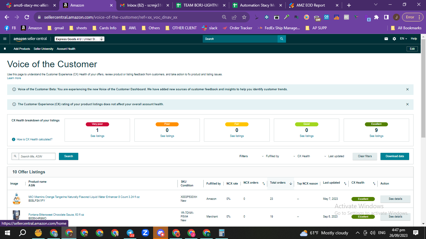Open the Learn more link
Screen dimensions: 426x239
(14, 78)
